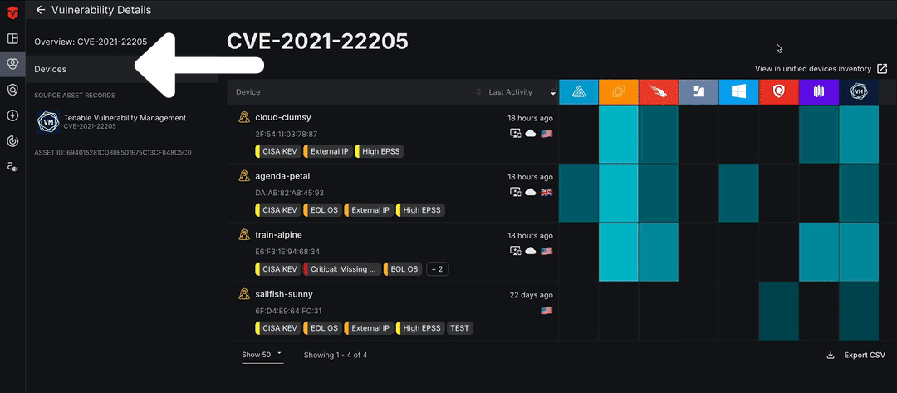This screenshot has height=393, width=897.
Task: Expand the +2 tags on train-alpine
Action: tap(437, 269)
